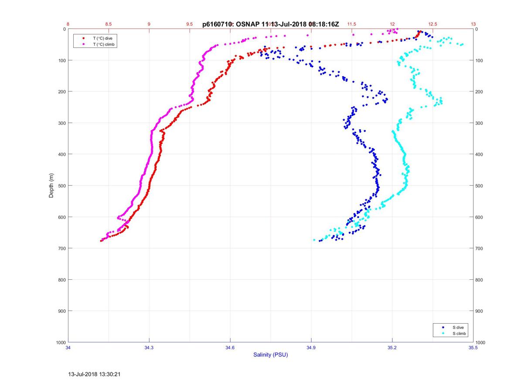Select salinity tick label 35.2
Screen dimensions: 523x385
tap(392, 348)
